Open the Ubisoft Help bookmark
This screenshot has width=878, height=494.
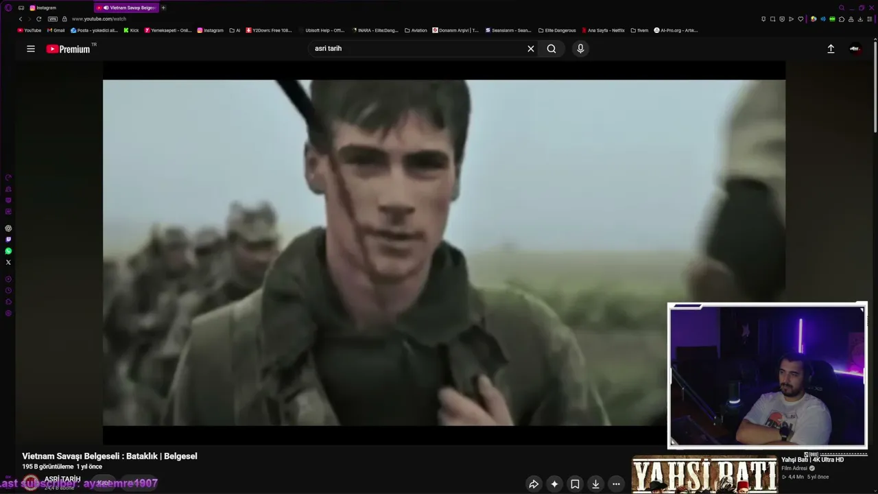click(322, 30)
